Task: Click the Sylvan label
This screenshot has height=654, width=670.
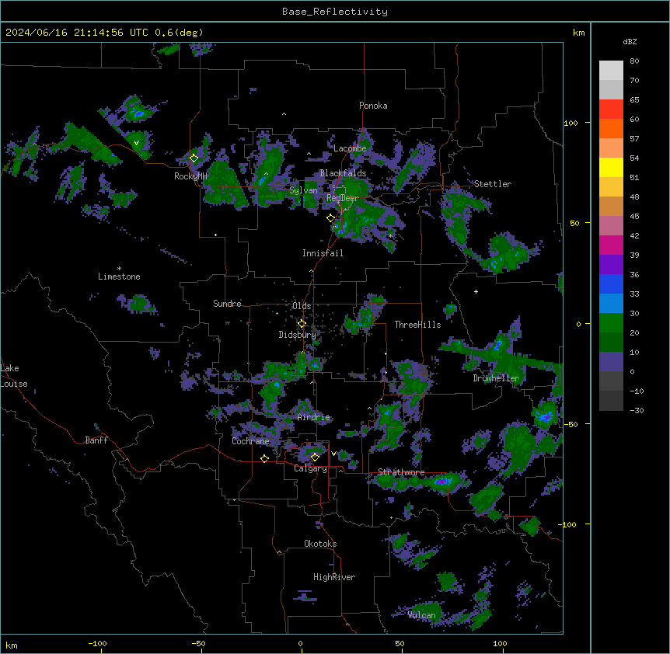Action: coord(303,190)
